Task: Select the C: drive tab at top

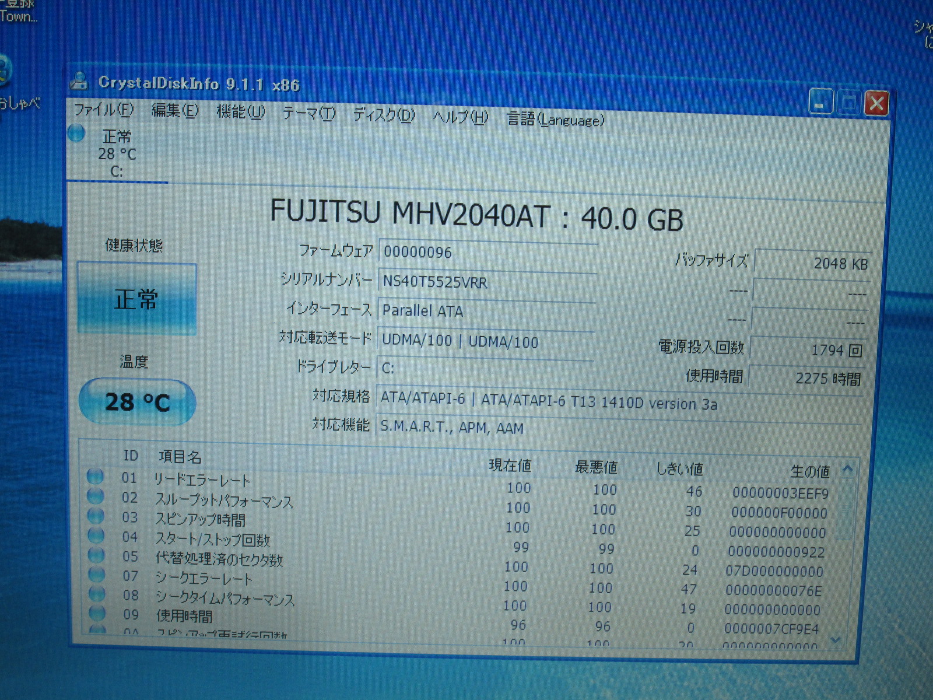Action: tap(117, 155)
